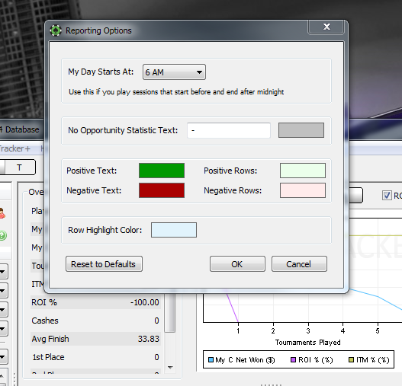The width and height of the screenshot is (402, 386).
Task: Select the ROI % row in stats list
Action: (95, 302)
